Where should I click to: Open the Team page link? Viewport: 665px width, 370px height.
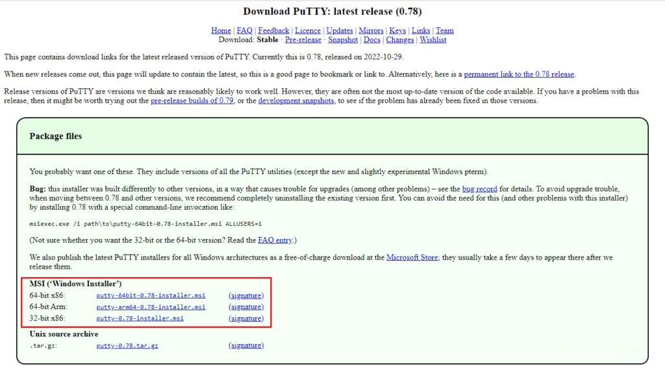pyautogui.click(x=445, y=31)
